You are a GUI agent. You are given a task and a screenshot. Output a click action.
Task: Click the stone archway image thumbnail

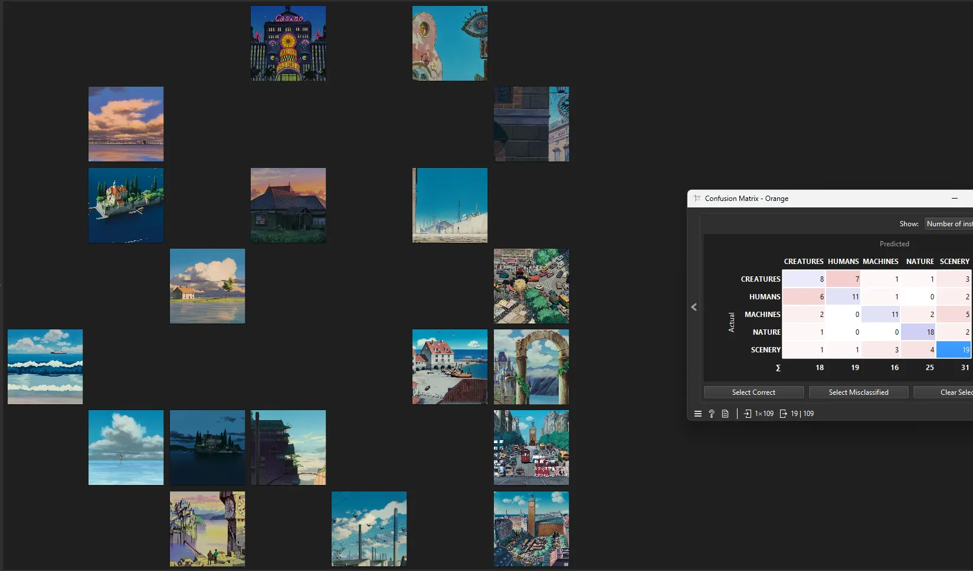click(530, 367)
